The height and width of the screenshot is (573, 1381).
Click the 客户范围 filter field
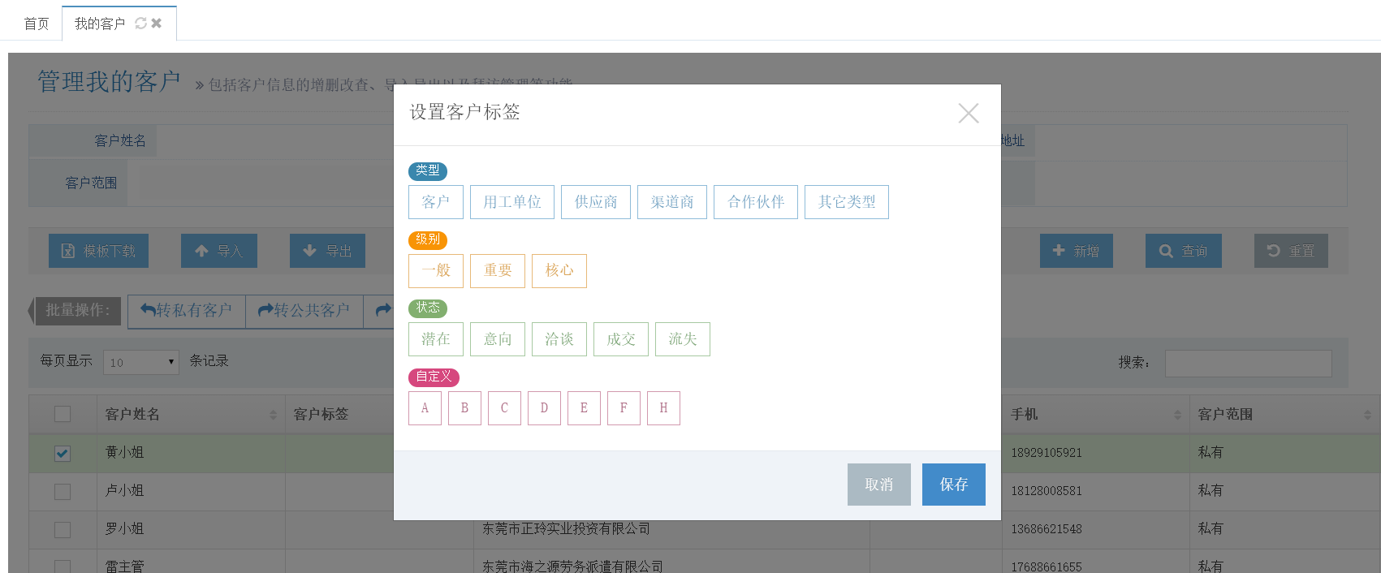pos(264,183)
